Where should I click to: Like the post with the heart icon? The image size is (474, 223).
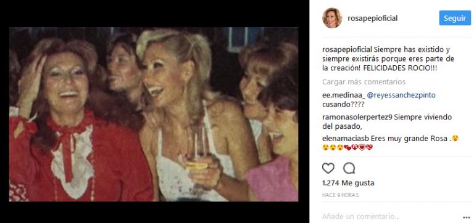tap(328, 168)
